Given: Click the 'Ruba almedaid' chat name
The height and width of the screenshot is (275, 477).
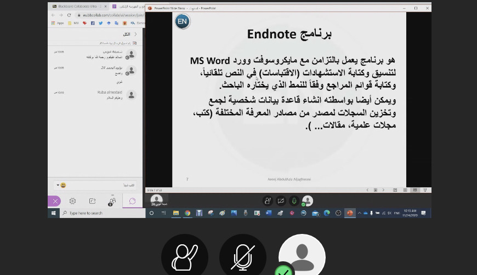Looking at the screenshot, I should pos(110,92).
